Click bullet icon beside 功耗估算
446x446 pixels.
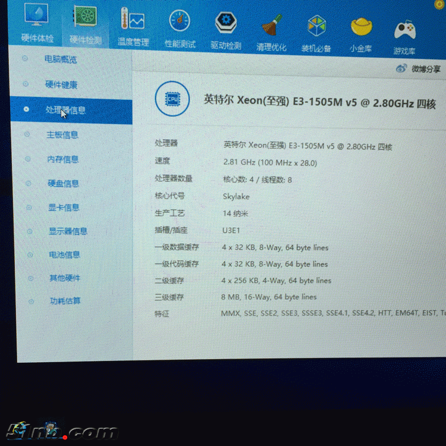click(32, 301)
